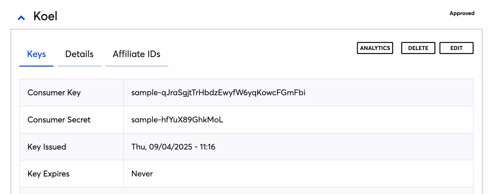493x194 pixels.
Task: Select the Affiliate IDs tab
Action: click(136, 54)
